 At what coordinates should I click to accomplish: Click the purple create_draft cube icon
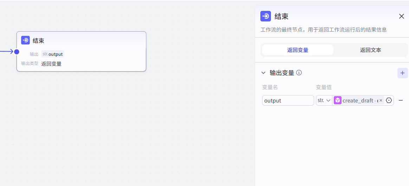(338, 100)
